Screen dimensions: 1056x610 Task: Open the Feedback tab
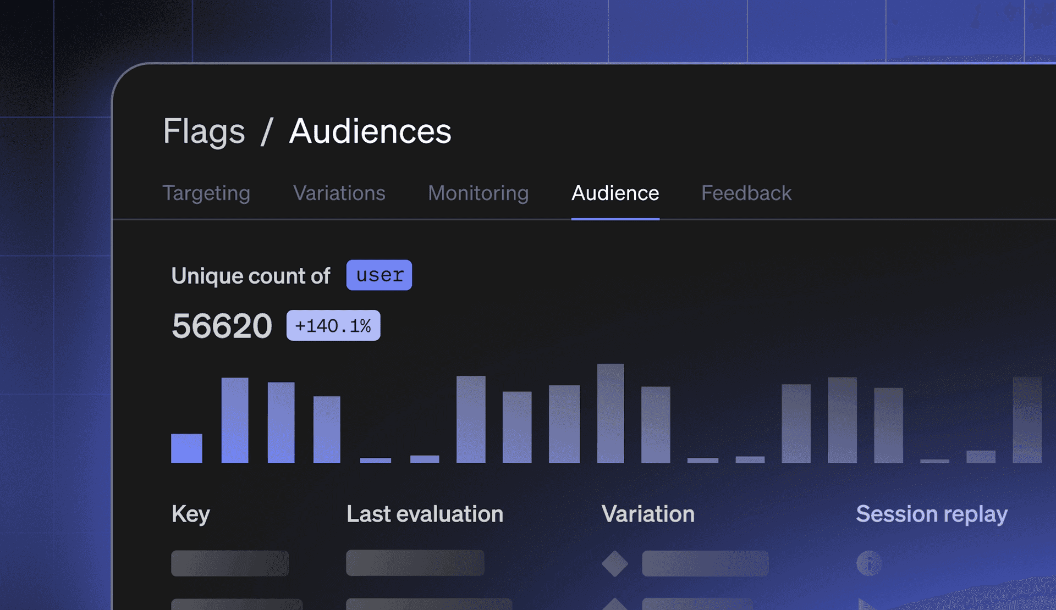pos(746,193)
